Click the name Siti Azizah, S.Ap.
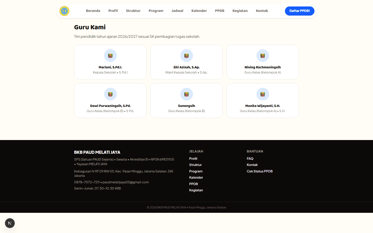The height and width of the screenshot is (233, 373). (187, 67)
